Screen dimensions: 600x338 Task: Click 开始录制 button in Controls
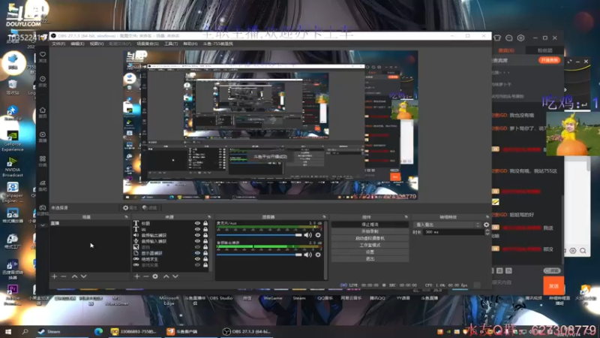pyautogui.click(x=370, y=231)
